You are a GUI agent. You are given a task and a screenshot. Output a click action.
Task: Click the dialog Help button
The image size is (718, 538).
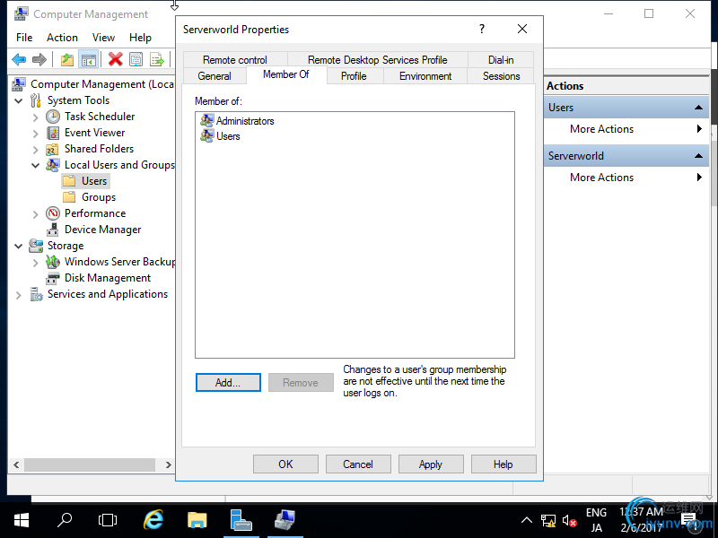(x=503, y=464)
